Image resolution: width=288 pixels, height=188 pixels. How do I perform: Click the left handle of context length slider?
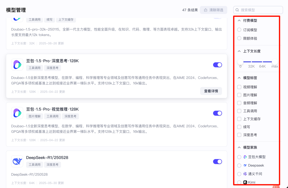(241, 62)
